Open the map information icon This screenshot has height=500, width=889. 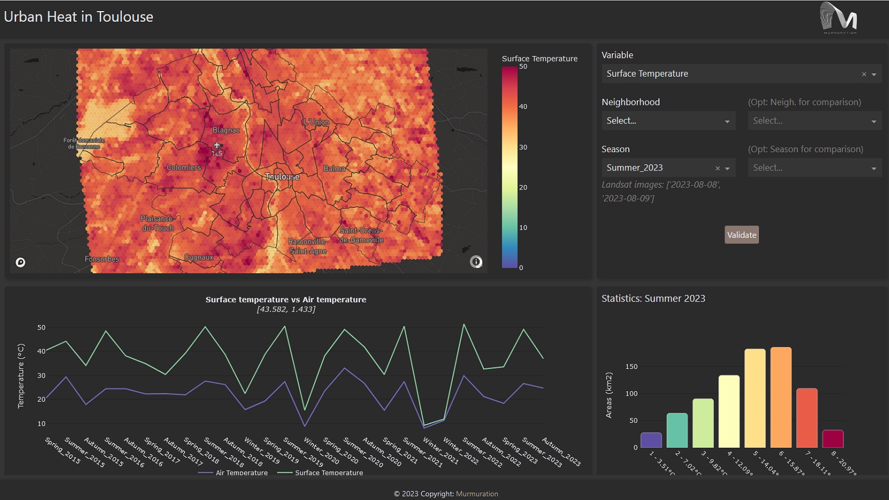(476, 262)
